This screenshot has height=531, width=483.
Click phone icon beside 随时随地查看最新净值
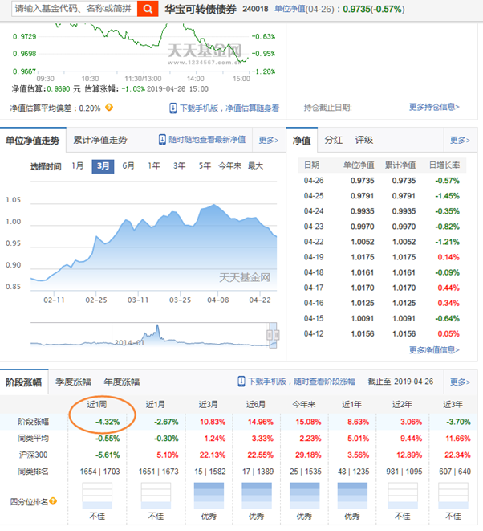pyautogui.click(x=162, y=140)
